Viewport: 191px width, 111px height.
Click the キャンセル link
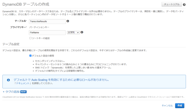[x=167, y=106]
